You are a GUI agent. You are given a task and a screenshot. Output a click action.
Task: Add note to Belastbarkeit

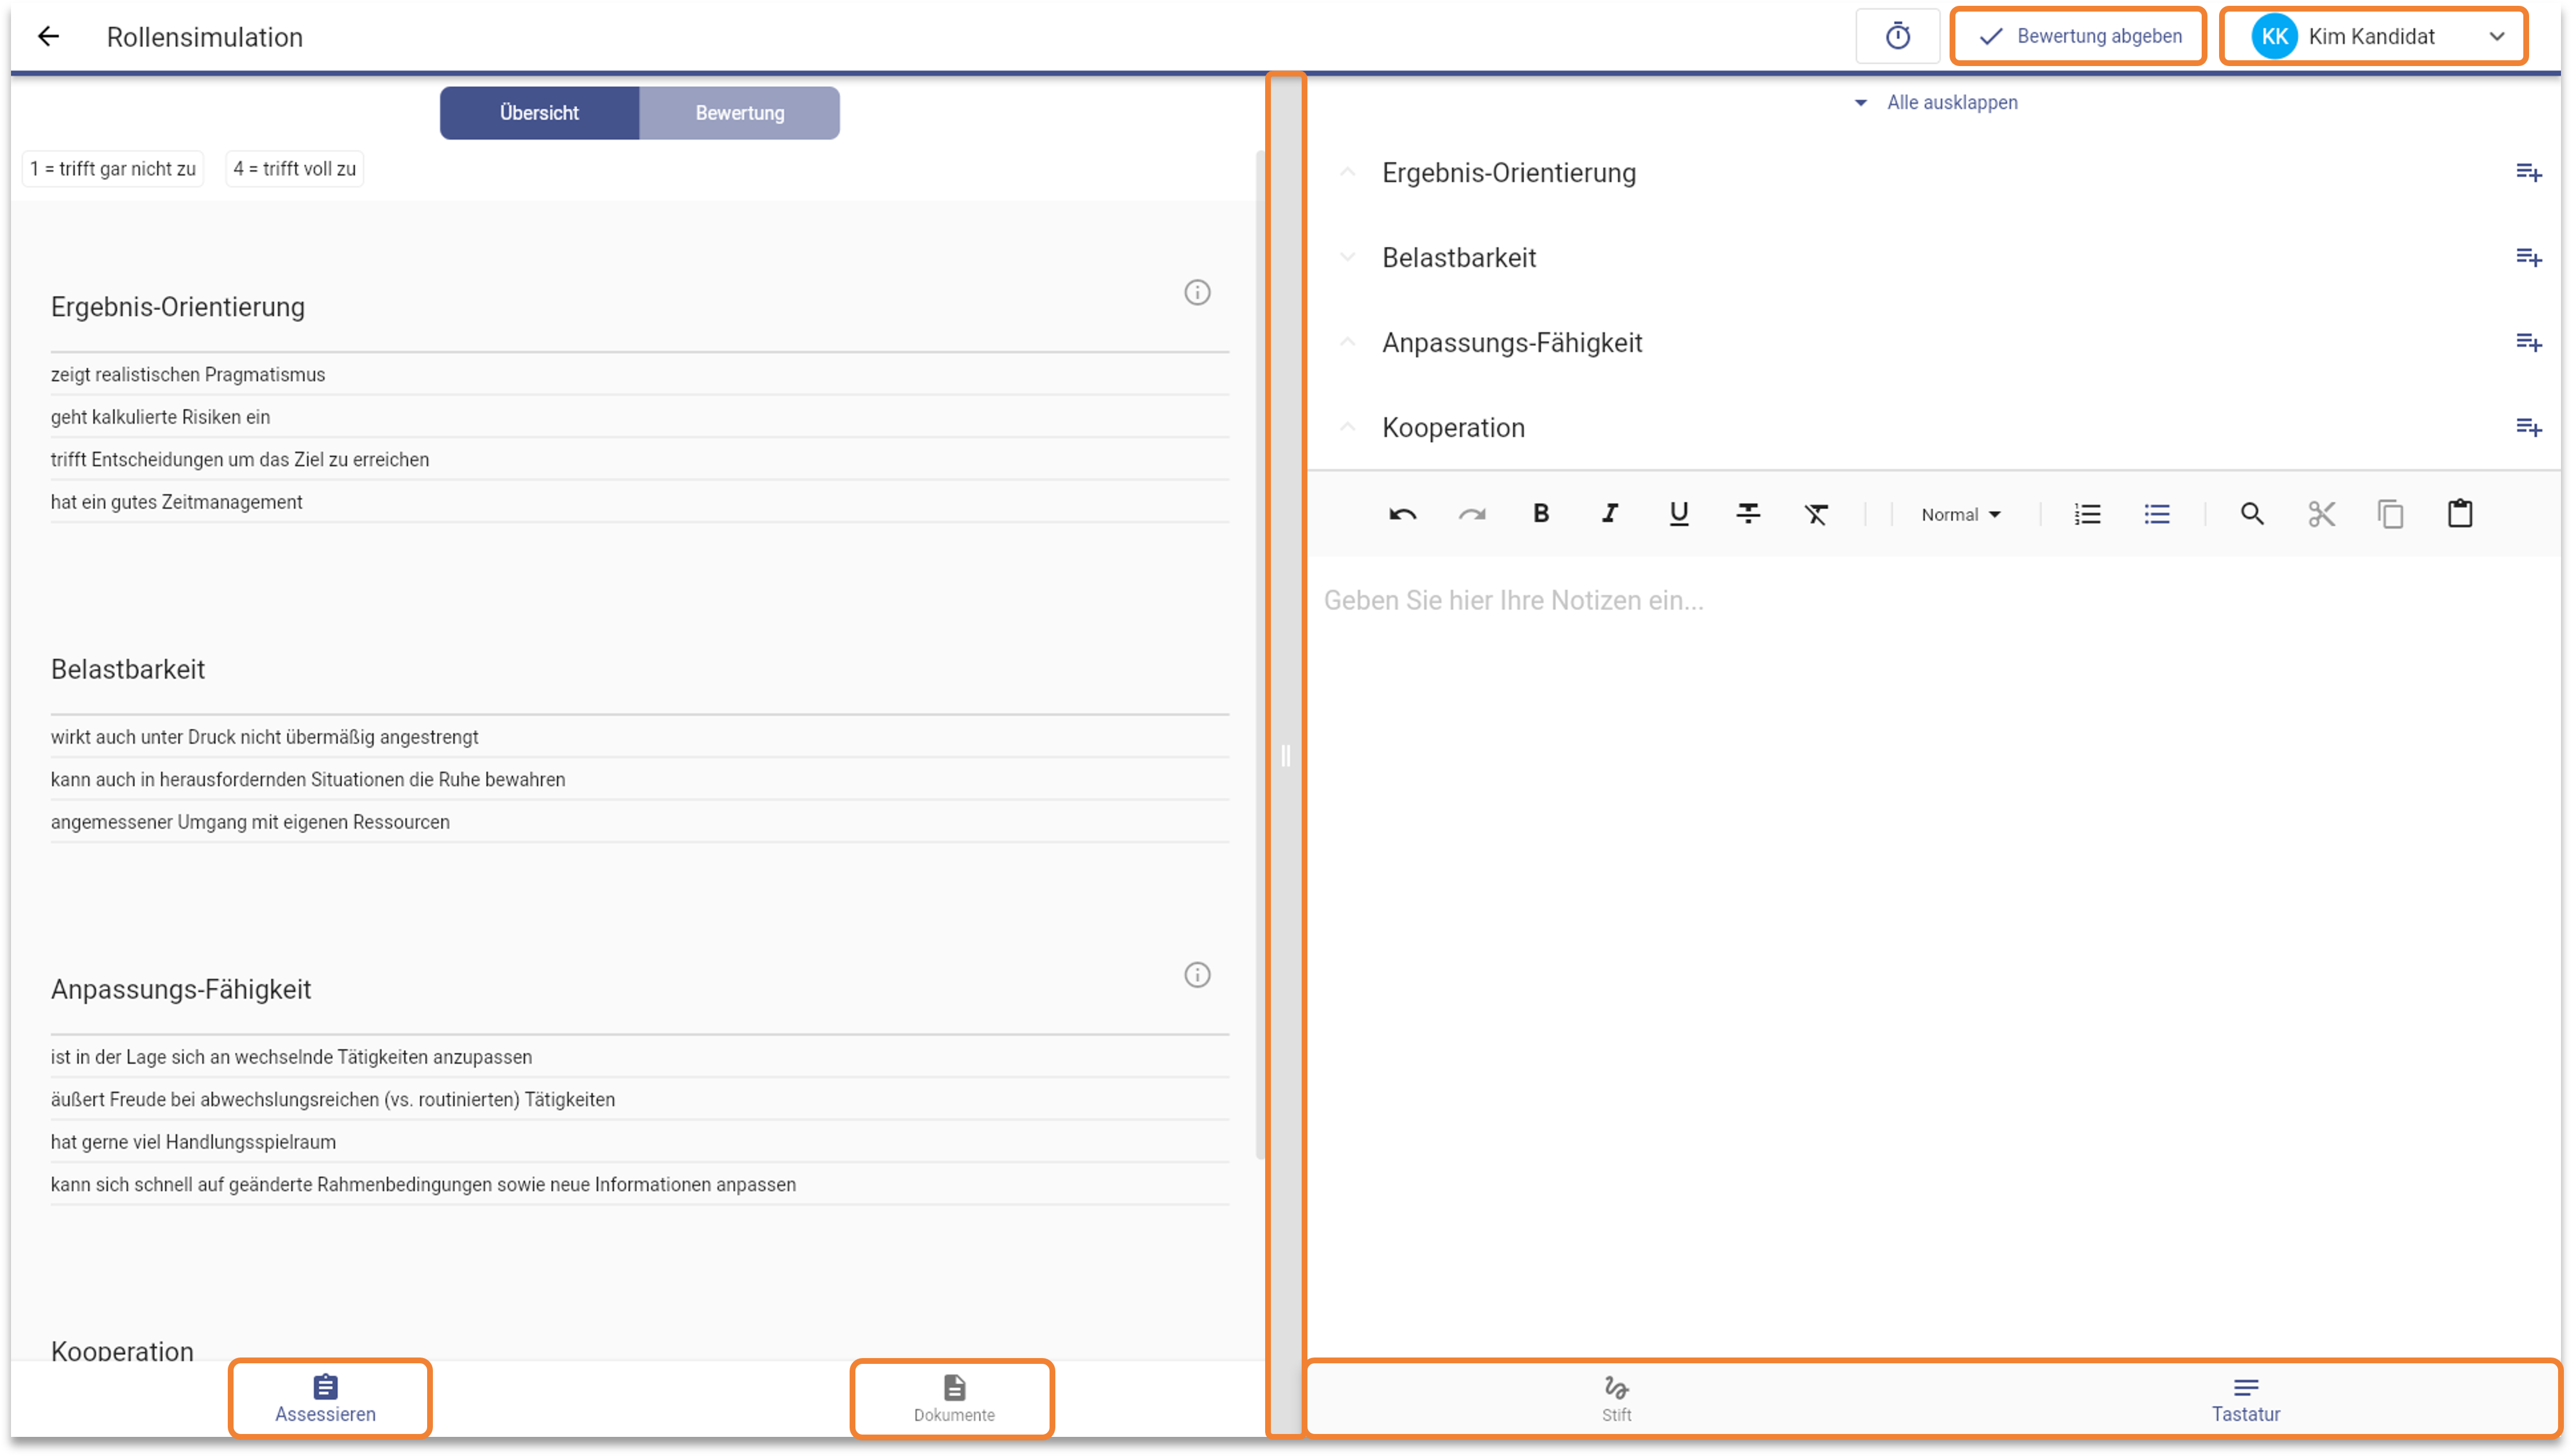(2528, 258)
